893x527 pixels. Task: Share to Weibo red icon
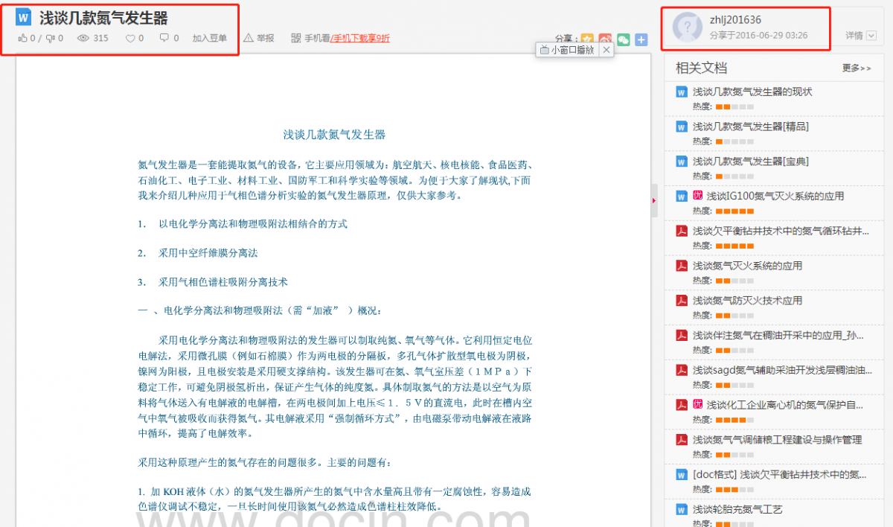[605, 39]
